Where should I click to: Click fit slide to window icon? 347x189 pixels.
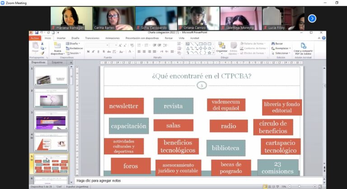(x=320, y=187)
